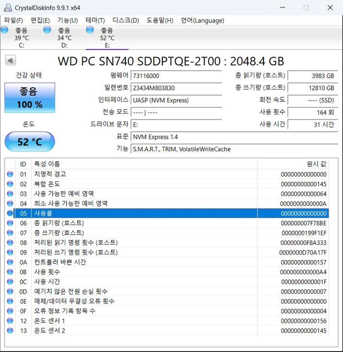Click power on count value 164 회
Image resolution: width=343 pixels, height=352 pixels.
click(x=313, y=112)
